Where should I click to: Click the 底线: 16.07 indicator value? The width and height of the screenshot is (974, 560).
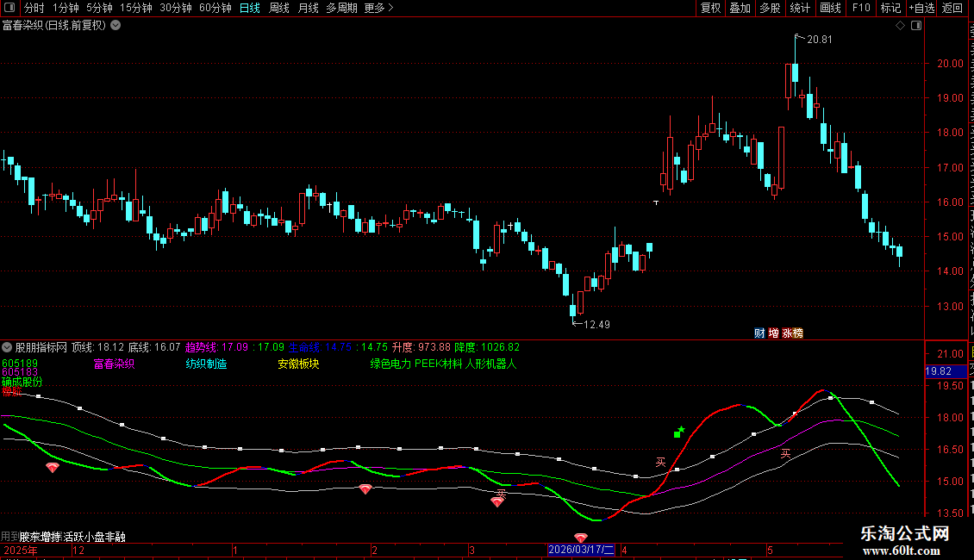[154, 347]
